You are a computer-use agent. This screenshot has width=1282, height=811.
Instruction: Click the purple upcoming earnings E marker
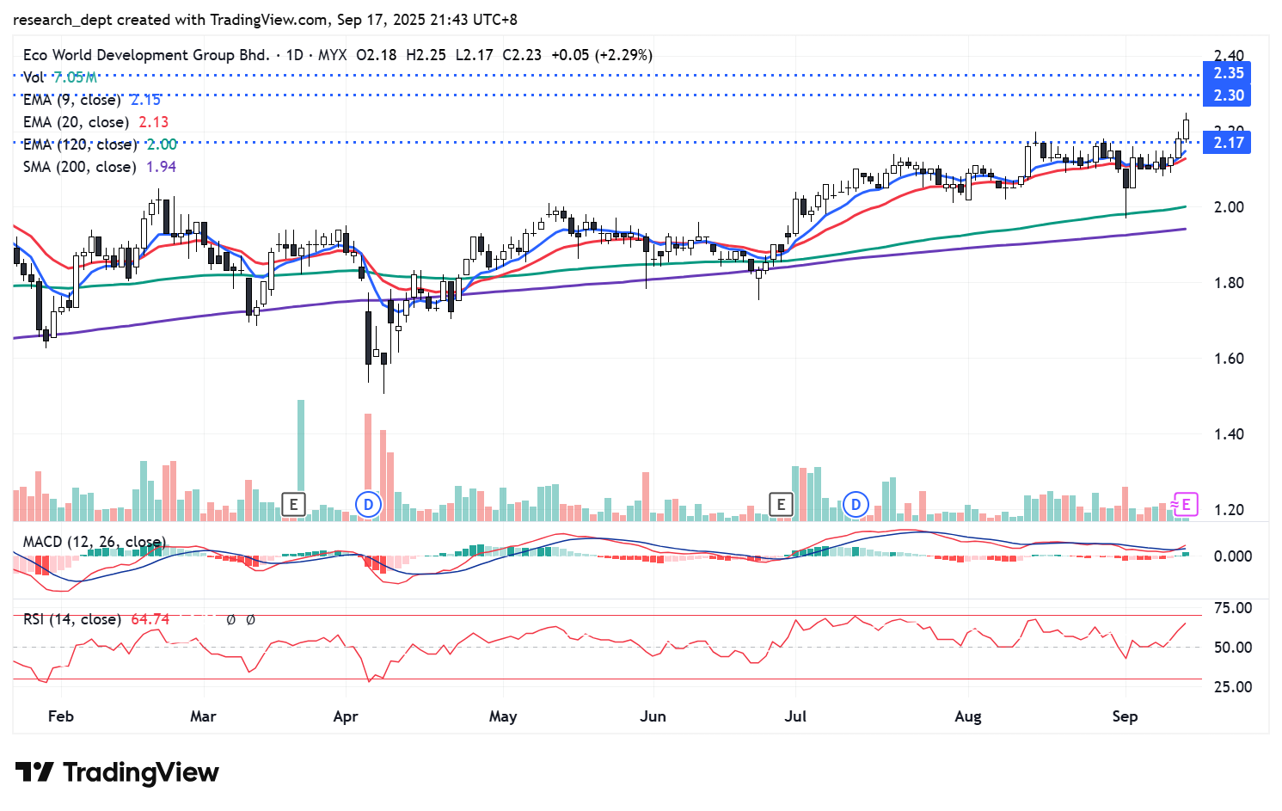(x=1186, y=504)
